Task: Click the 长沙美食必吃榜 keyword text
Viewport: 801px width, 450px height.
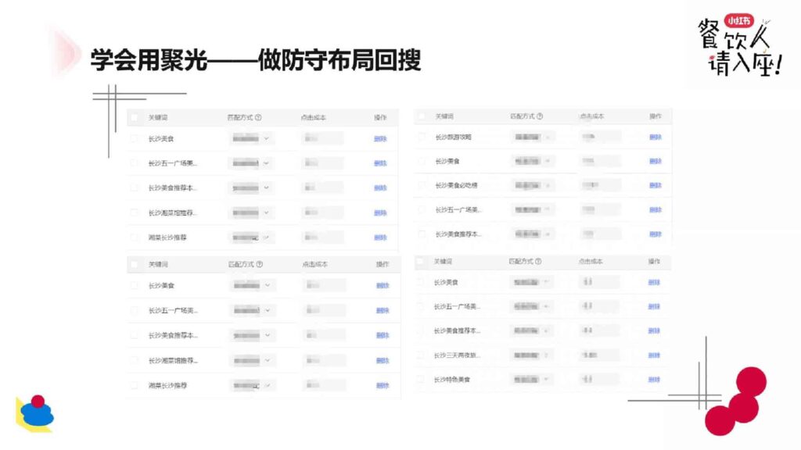Action: (458, 184)
